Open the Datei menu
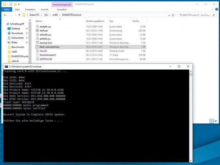The width and height of the screenshot is (220, 165). tap(6, 9)
